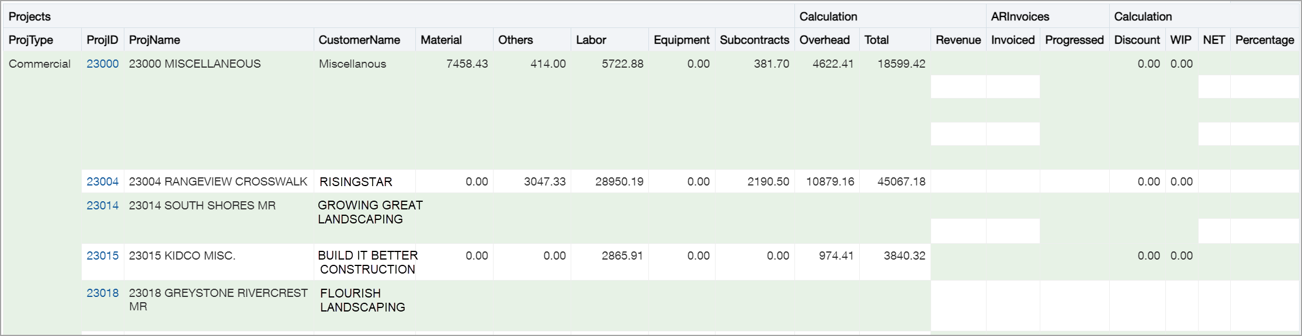Select the RISINGSTAR customer cell
Image resolution: width=1302 pixels, height=336 pixels.
click(x=356, y=182)
